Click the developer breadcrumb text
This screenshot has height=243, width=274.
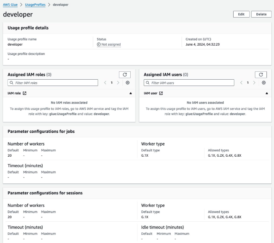click(61, 5)
